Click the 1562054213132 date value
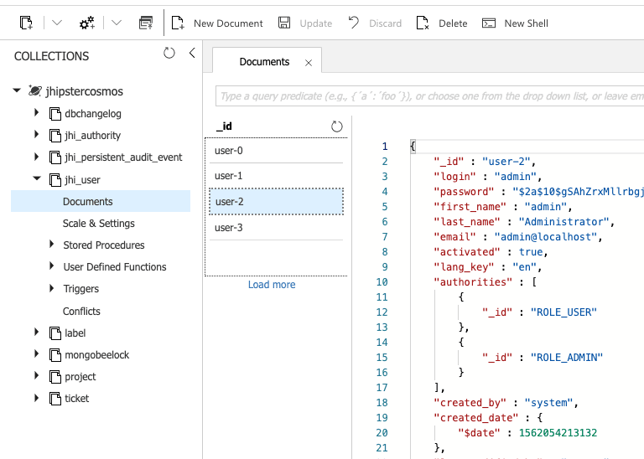 pos(558,433)
